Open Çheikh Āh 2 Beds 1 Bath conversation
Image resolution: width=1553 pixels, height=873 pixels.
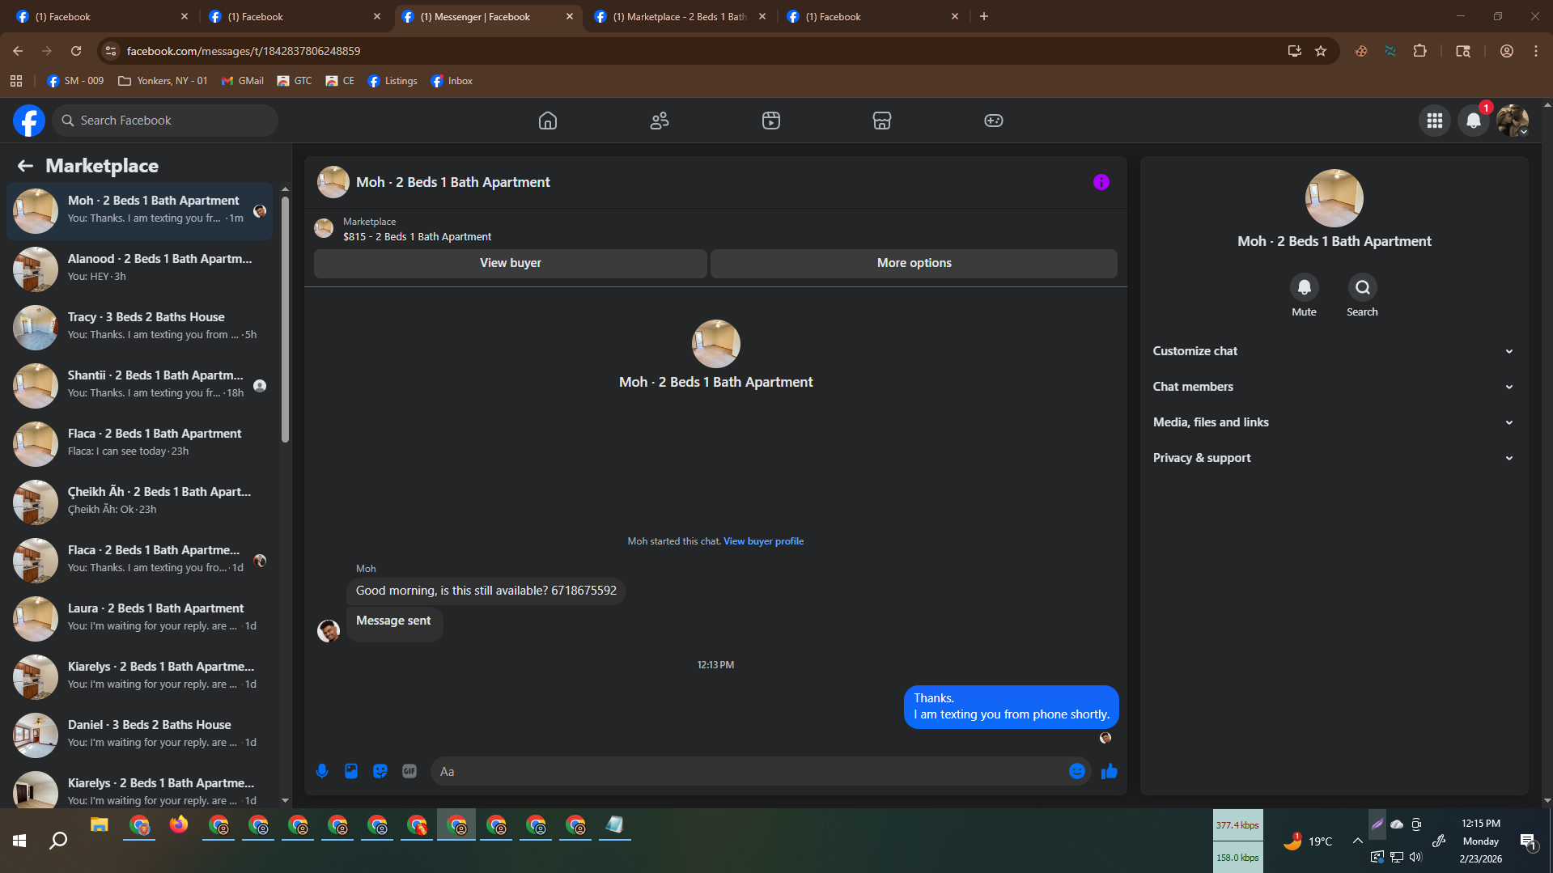click(139, 502)
